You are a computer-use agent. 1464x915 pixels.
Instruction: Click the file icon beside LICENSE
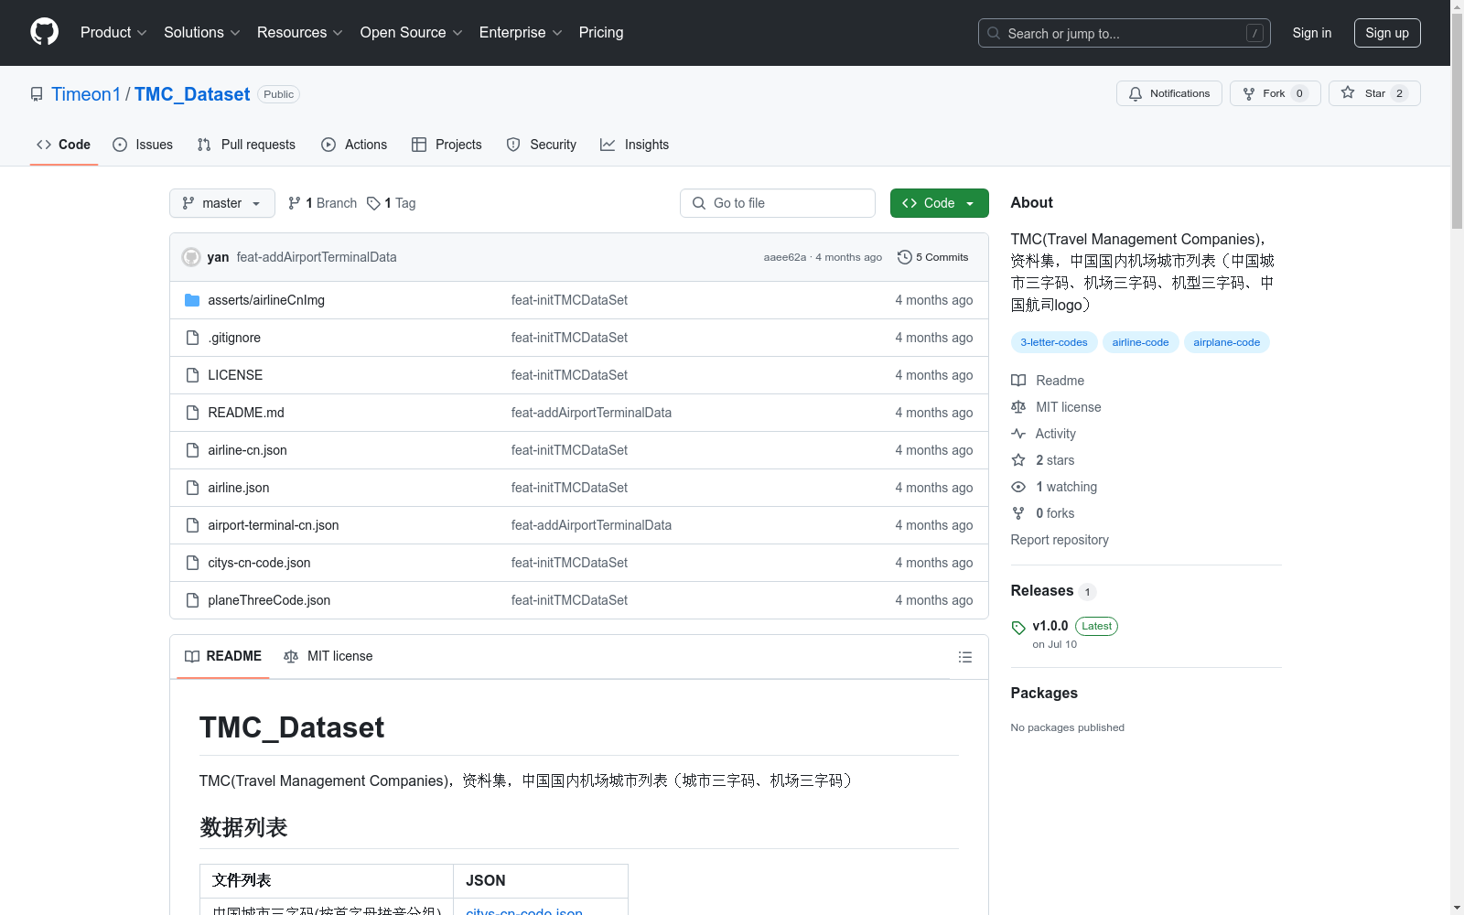click(192, 375)
